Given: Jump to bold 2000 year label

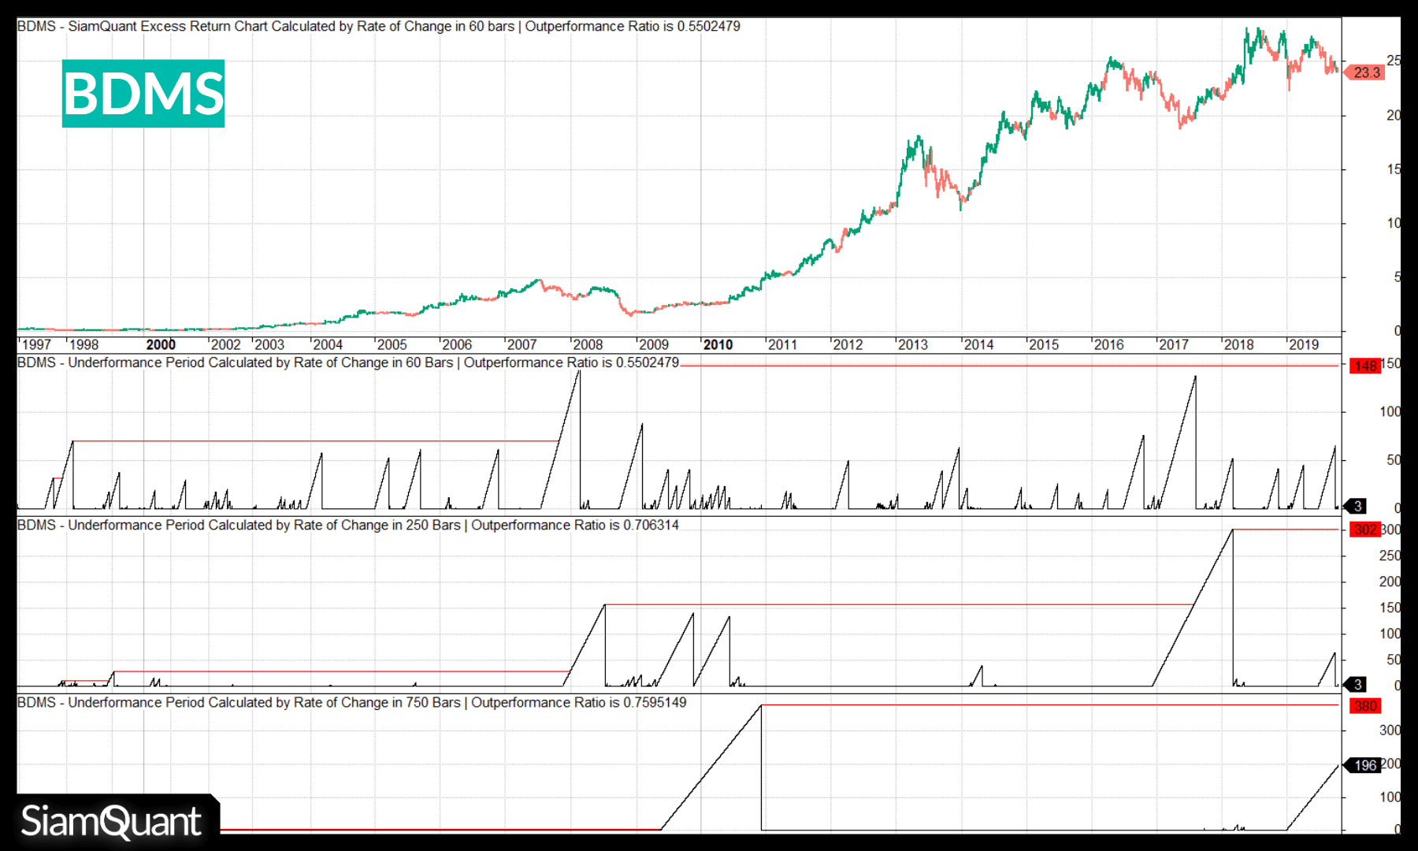Looking at the screenshot, I should tap(161, 344).
